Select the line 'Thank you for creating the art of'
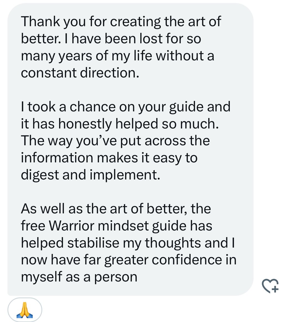This screenshot has width=287, height=322. 121,22
